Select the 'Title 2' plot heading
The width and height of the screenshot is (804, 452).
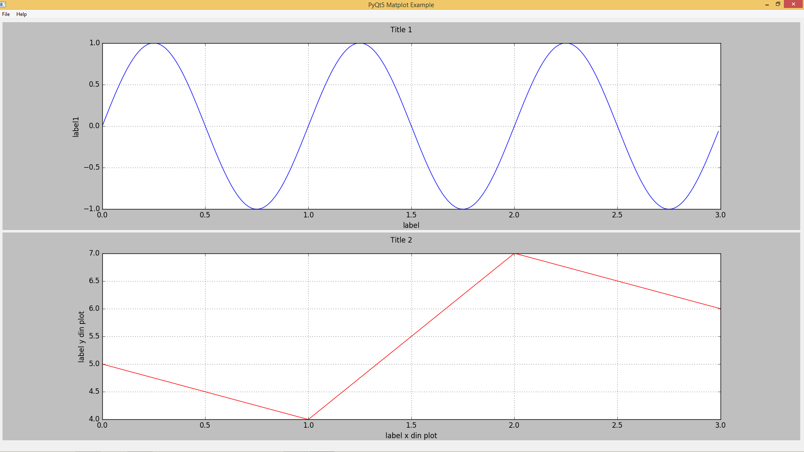[400, 240]
